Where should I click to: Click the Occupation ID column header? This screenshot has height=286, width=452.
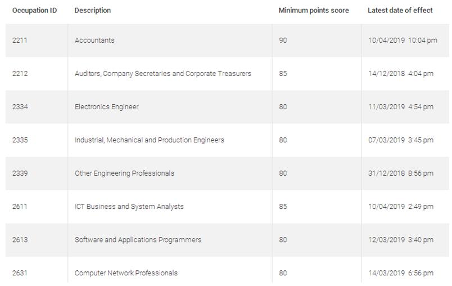click(x=34, y=10)
